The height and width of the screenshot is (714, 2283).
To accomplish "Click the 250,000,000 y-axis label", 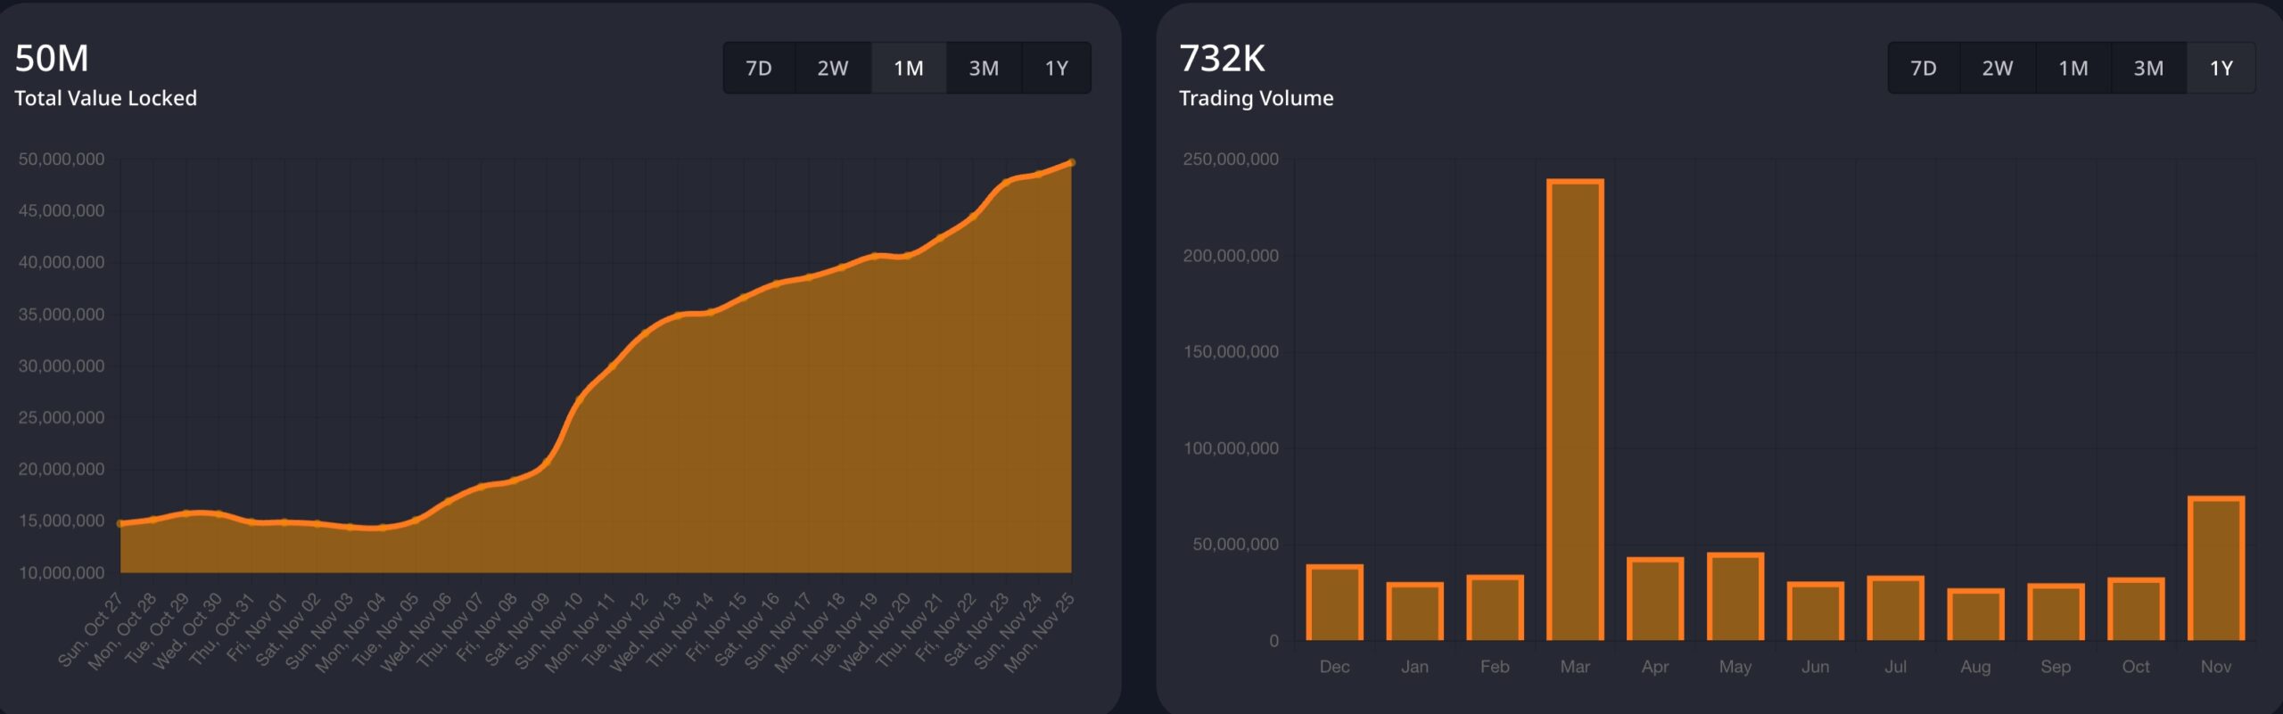I will point(1231,159).
